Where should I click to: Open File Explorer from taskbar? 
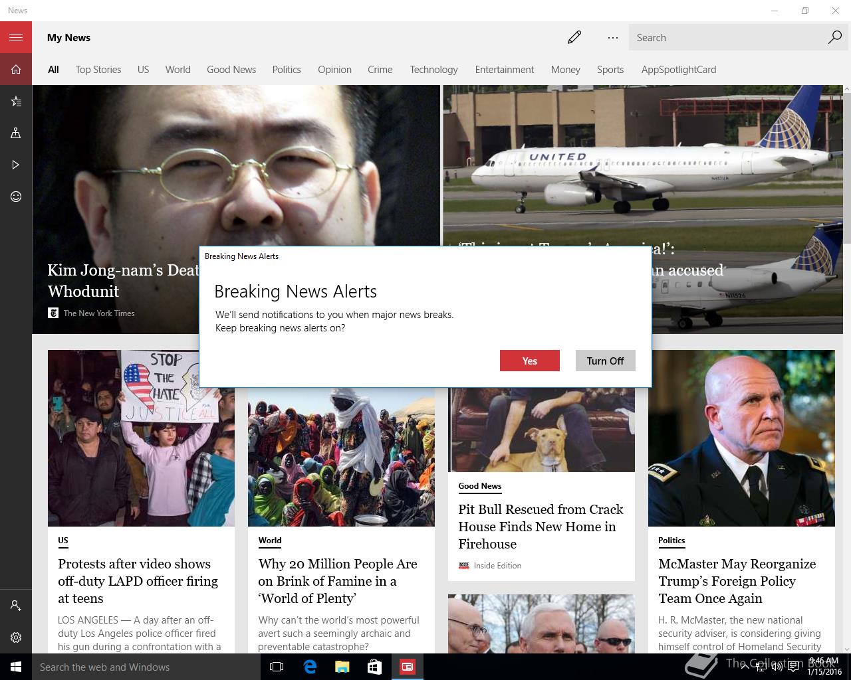(x=342, y=667)
